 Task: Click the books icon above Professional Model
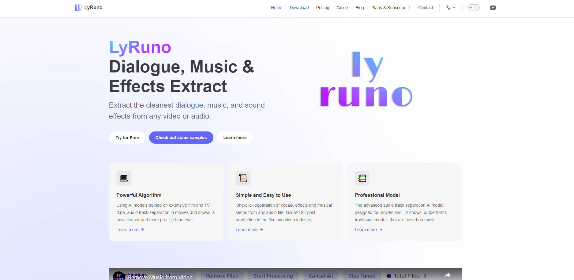point(362,178)
